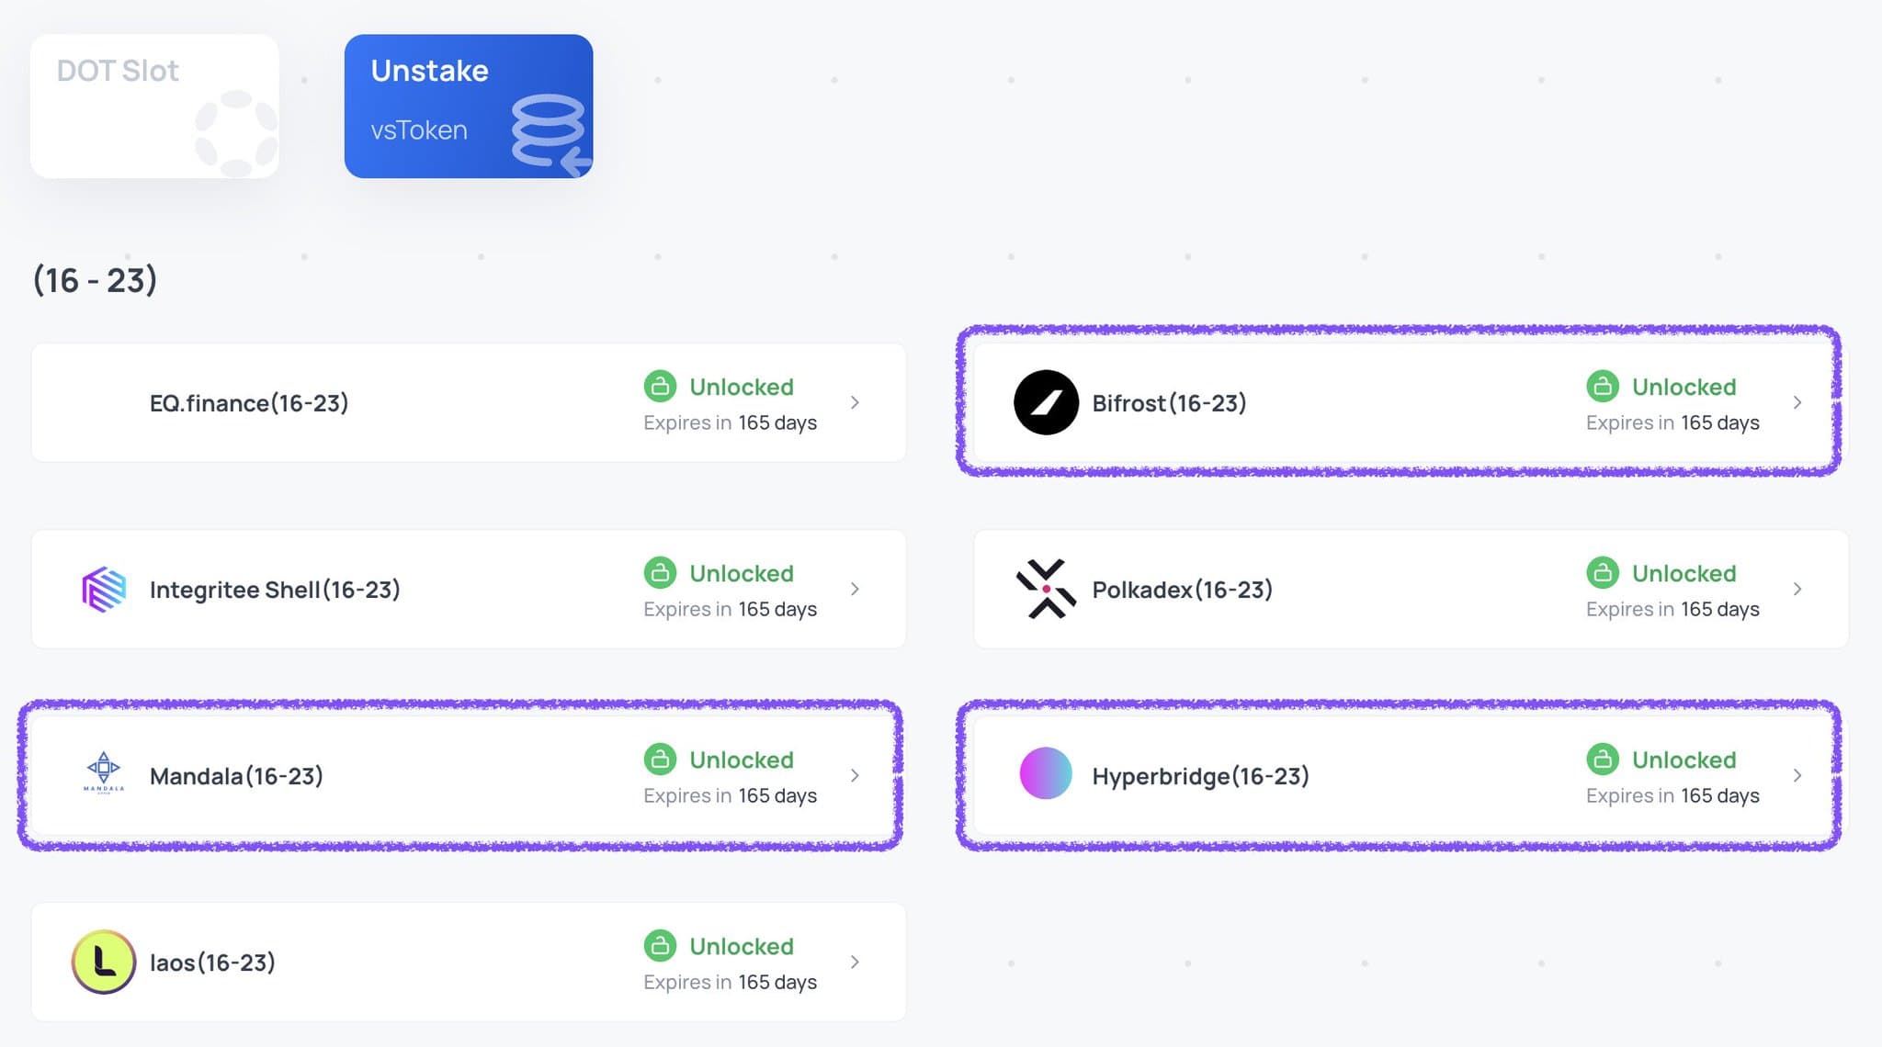Viewport: 1882px width, 1047px height.
Task: Expand the EQ.finance(16-23) row chevron
Action: click(856, 402)
